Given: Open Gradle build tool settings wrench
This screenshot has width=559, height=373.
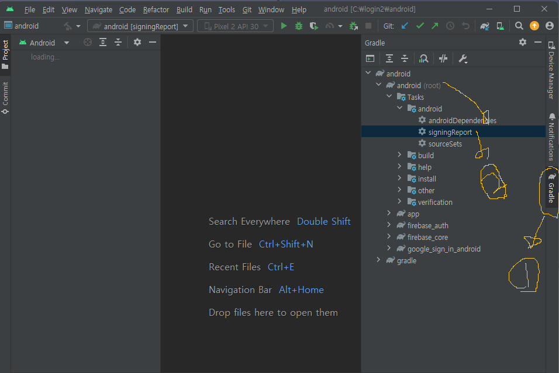Looking at the screenshot, I should point(463,58).
